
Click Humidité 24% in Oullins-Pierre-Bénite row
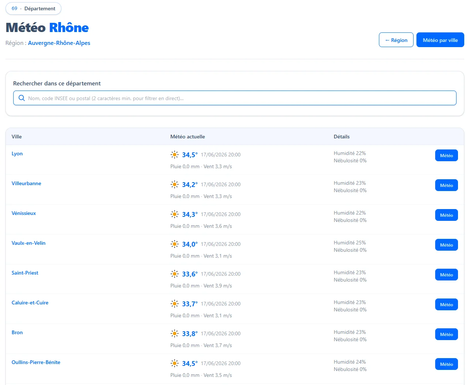[x=350, y=362]
